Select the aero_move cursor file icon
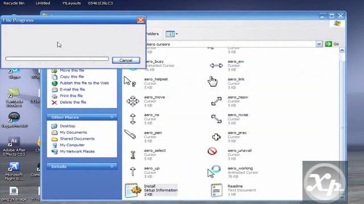The image size is (364, 204). coord(133,101)
